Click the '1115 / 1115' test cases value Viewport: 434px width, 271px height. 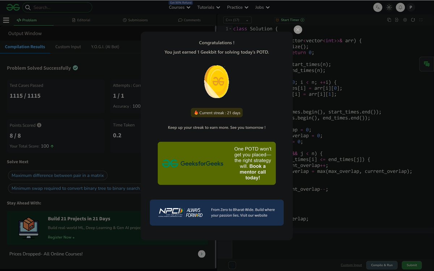coord(25,96)
